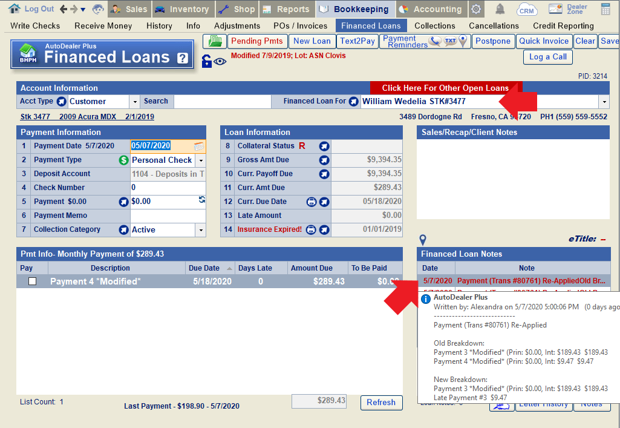Go back with the left arrow icon
Screen dimensions: 620x428
click(64, 8)
